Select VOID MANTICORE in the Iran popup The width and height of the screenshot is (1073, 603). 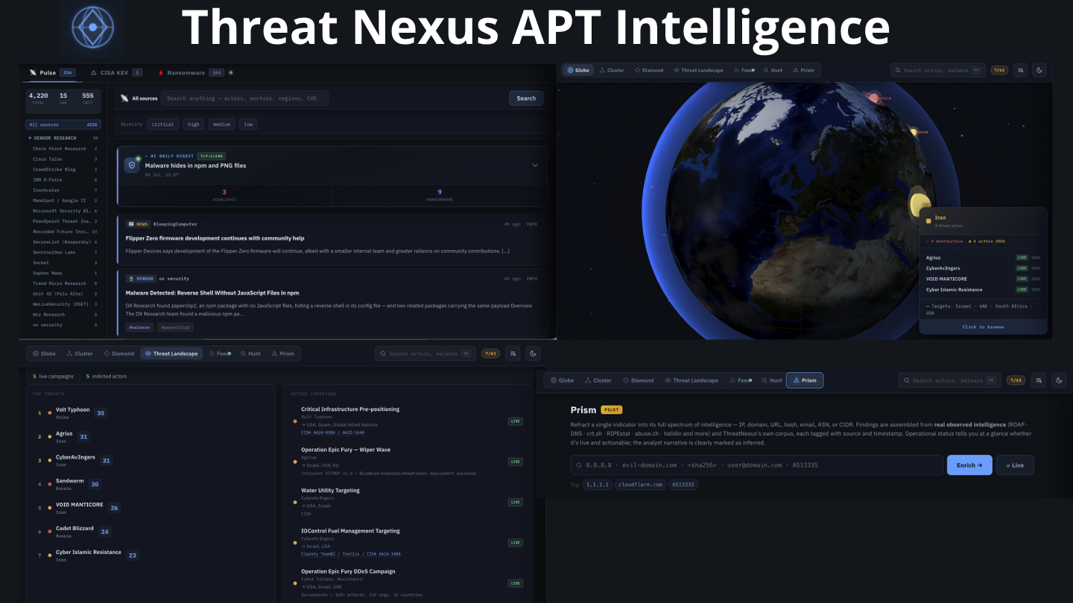click(x=983, y=278)
